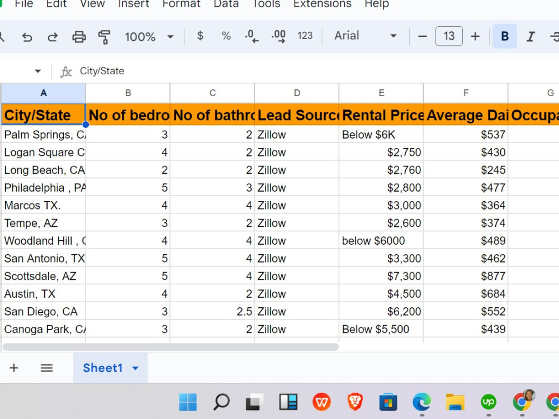Click the font size field showing 13
Viewport: 559px width, 419px height.
tap(449, 36)
